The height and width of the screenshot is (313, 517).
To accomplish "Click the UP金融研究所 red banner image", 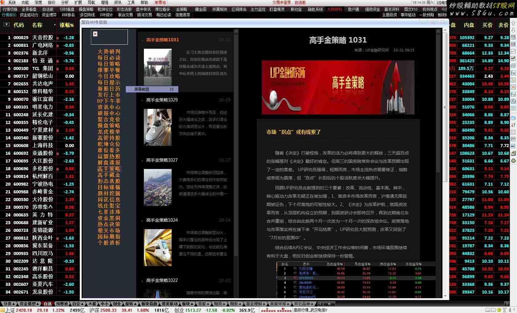I will point(338,87).
